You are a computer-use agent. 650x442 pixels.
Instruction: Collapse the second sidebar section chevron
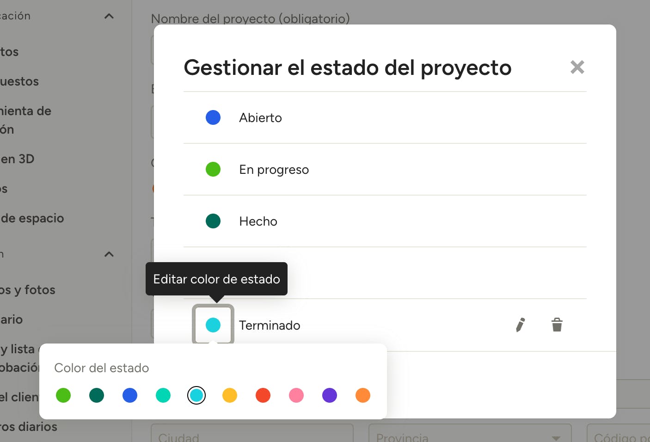[109, 254]
